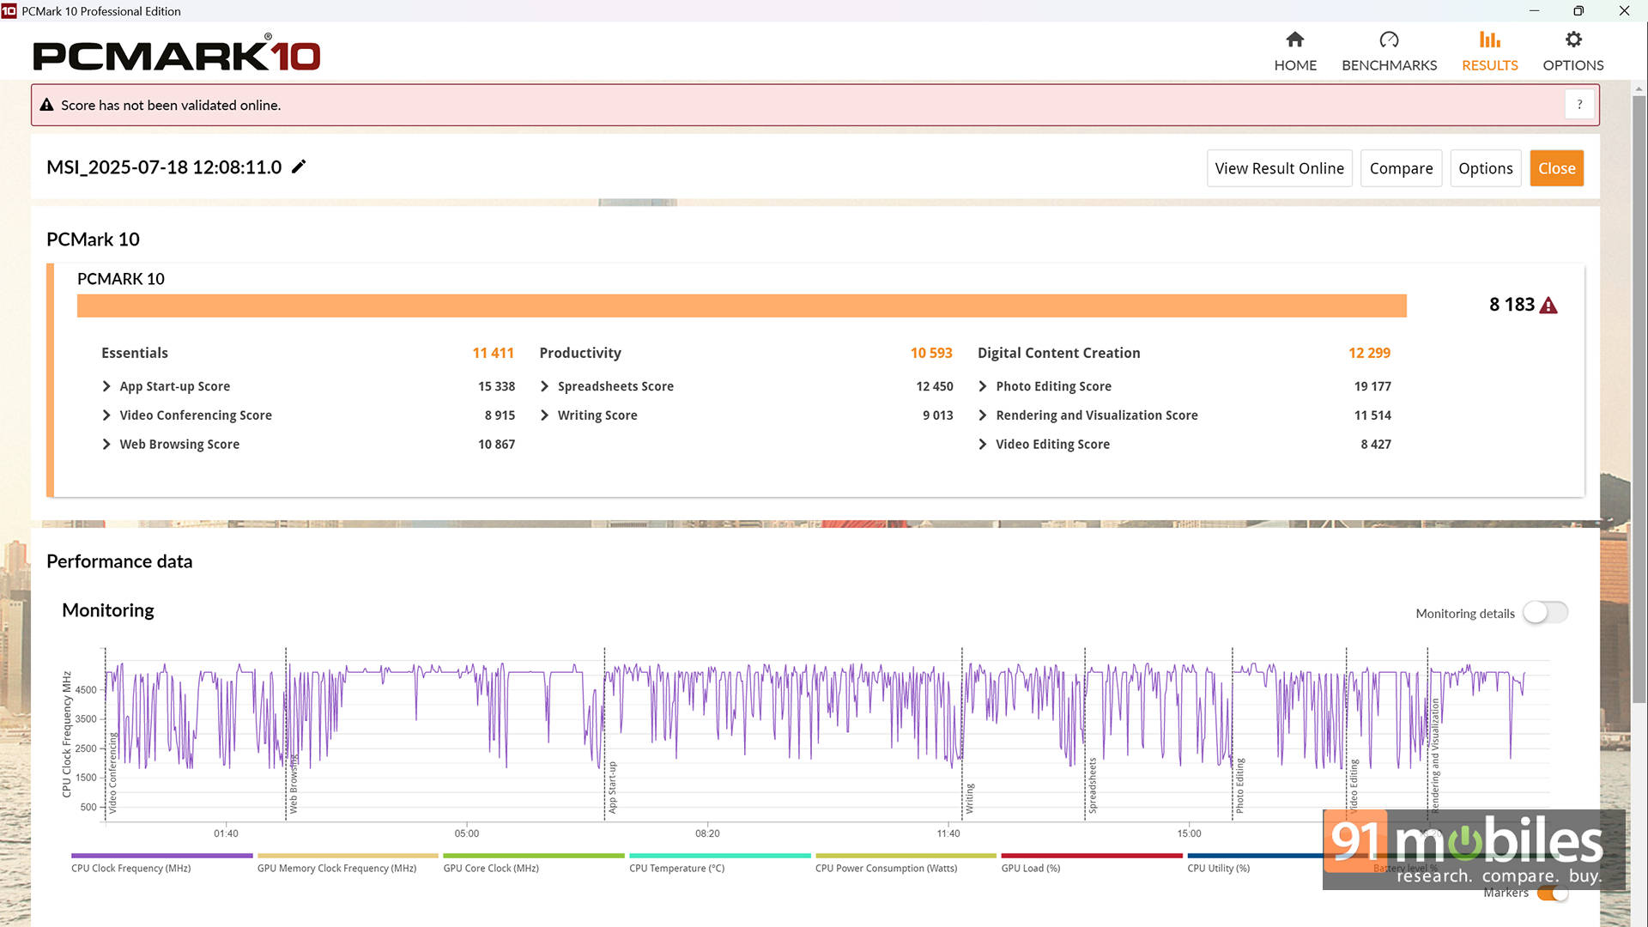Screen dimensions: 1648x927
Task: Click the orange PCMARK 10 score bar
Action: click(742, 306)
